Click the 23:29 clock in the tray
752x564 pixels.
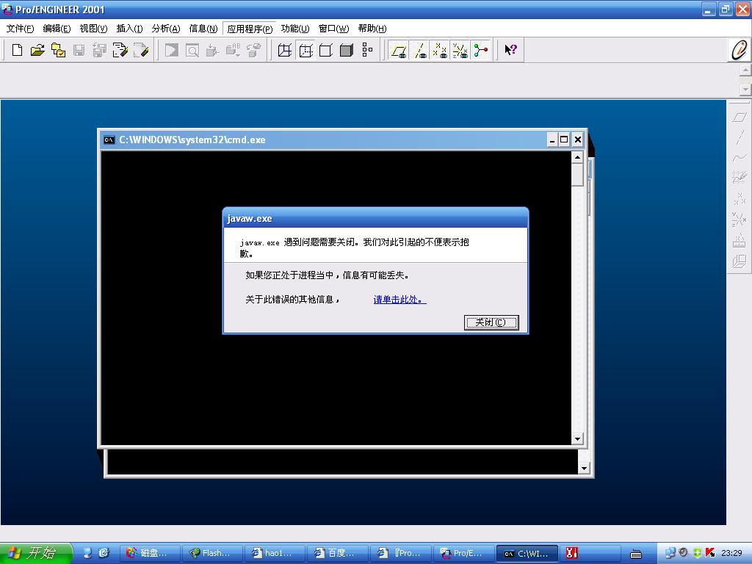(731, 553)
